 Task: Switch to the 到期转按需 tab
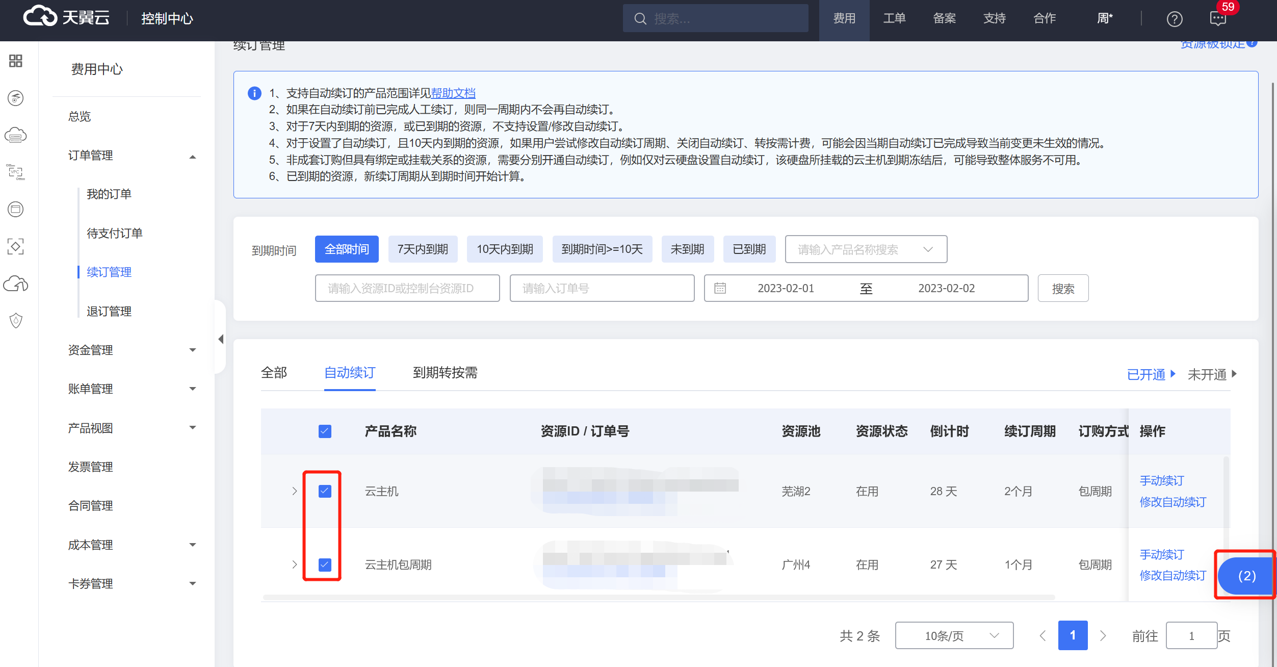pos(445,373)
